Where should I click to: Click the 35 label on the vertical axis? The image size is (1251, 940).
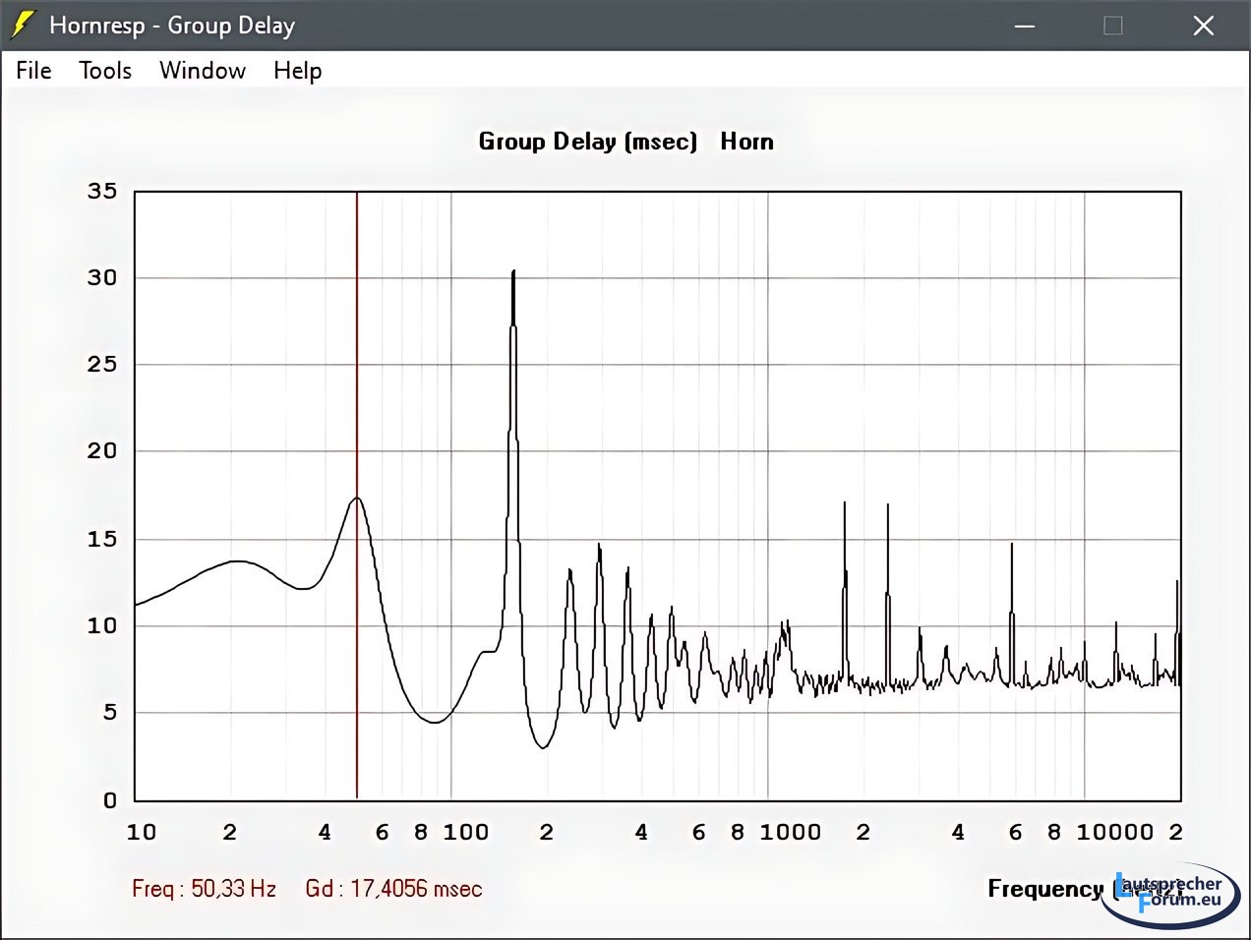click(x=102, y=191)
